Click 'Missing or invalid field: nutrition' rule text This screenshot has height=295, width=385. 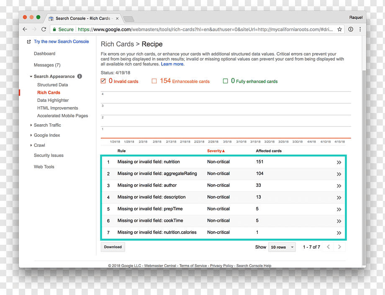149,162
